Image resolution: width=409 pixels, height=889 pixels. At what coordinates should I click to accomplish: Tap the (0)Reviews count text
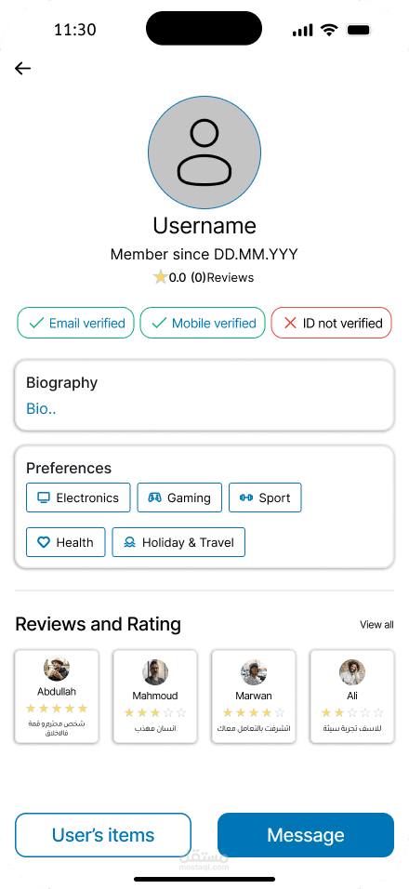click(222, 278)
